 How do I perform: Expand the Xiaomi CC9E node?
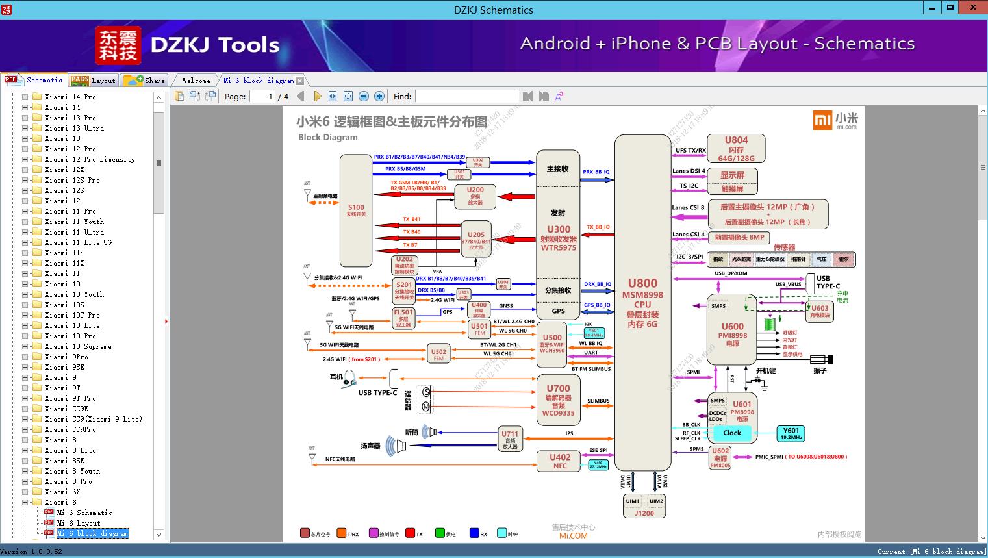point(25,409)
